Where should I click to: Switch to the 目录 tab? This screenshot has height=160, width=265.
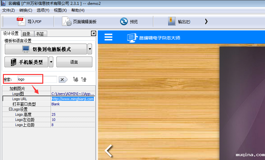click(x=26, y=34)
